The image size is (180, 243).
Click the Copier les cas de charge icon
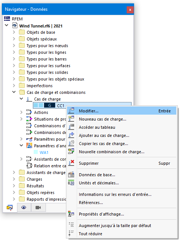[71, 143]
